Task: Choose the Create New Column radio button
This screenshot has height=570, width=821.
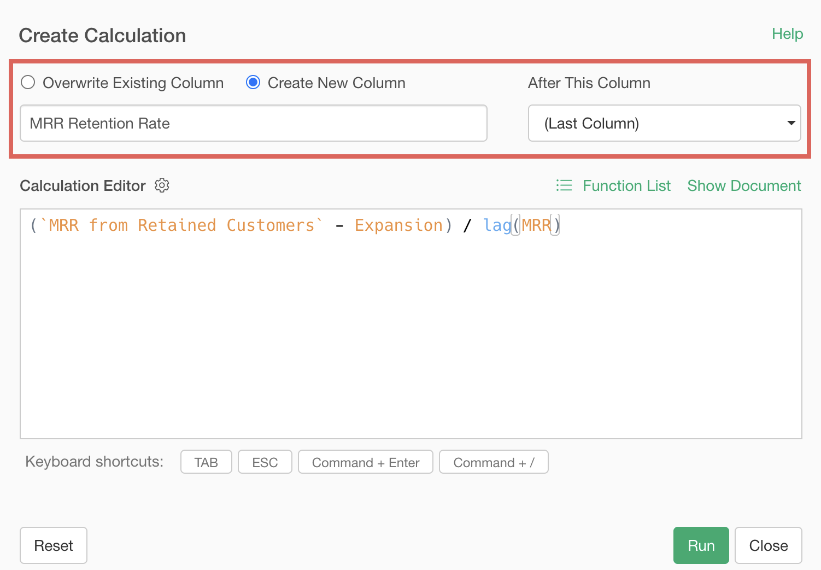Action: pyautogui.click(x=253, y=83)
